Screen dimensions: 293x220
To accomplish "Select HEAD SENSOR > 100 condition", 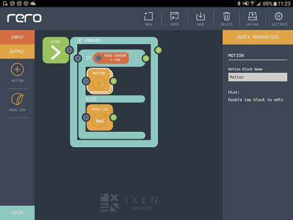I will tap(111, 58).
